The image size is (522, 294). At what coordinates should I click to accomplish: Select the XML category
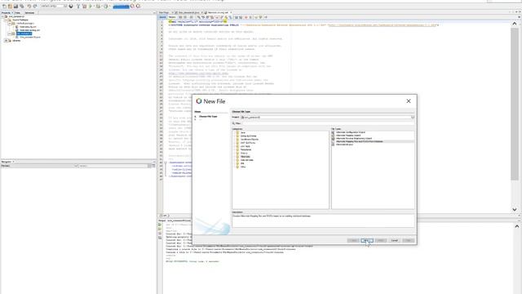pyautogui.click(x=242, y=163)
